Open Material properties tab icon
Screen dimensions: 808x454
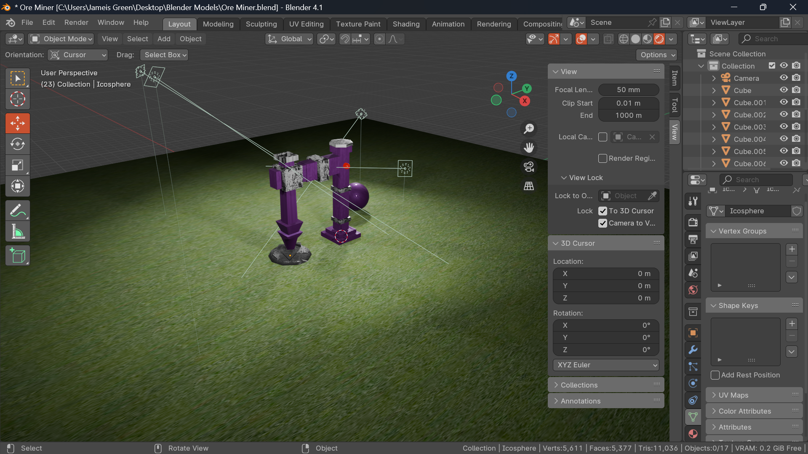pos(693,434)
